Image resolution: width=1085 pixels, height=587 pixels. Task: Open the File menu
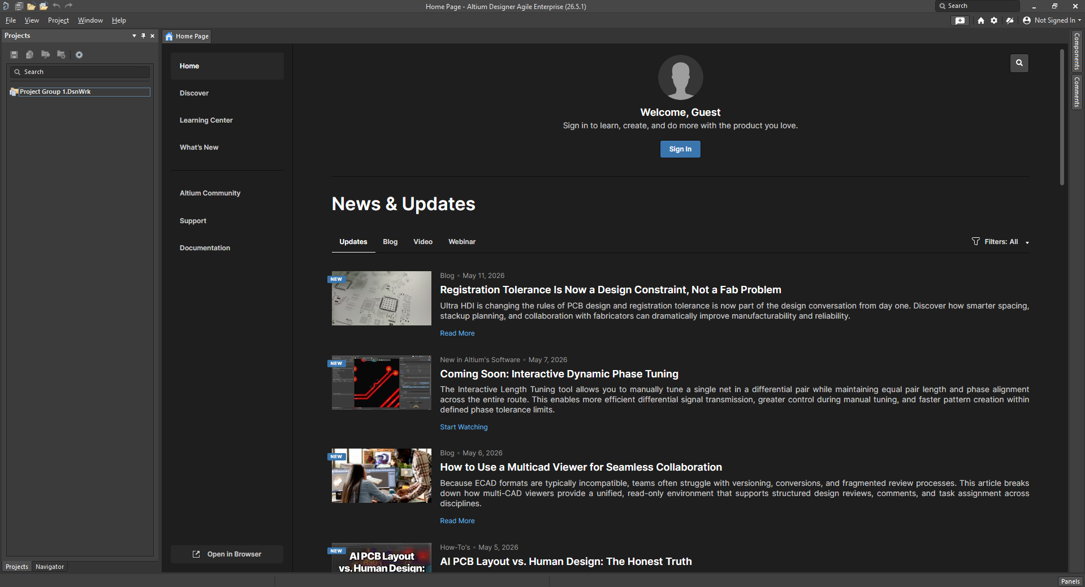point(11,20)
